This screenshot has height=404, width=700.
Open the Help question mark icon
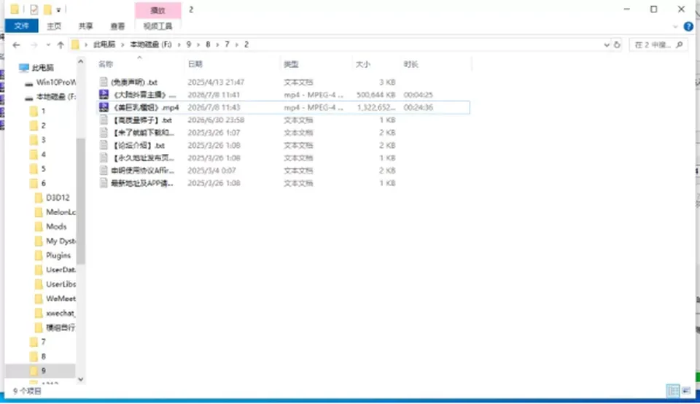coord(688,26)
